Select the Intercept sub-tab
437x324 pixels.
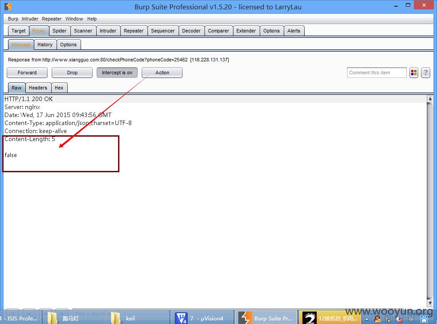(x=21, y=45)
